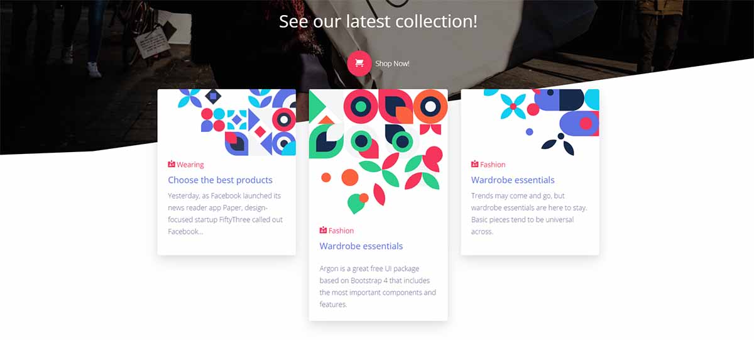754x340 pixels.
Task: Click the flower artwork on the right card
Action: (x=541, y=122)
